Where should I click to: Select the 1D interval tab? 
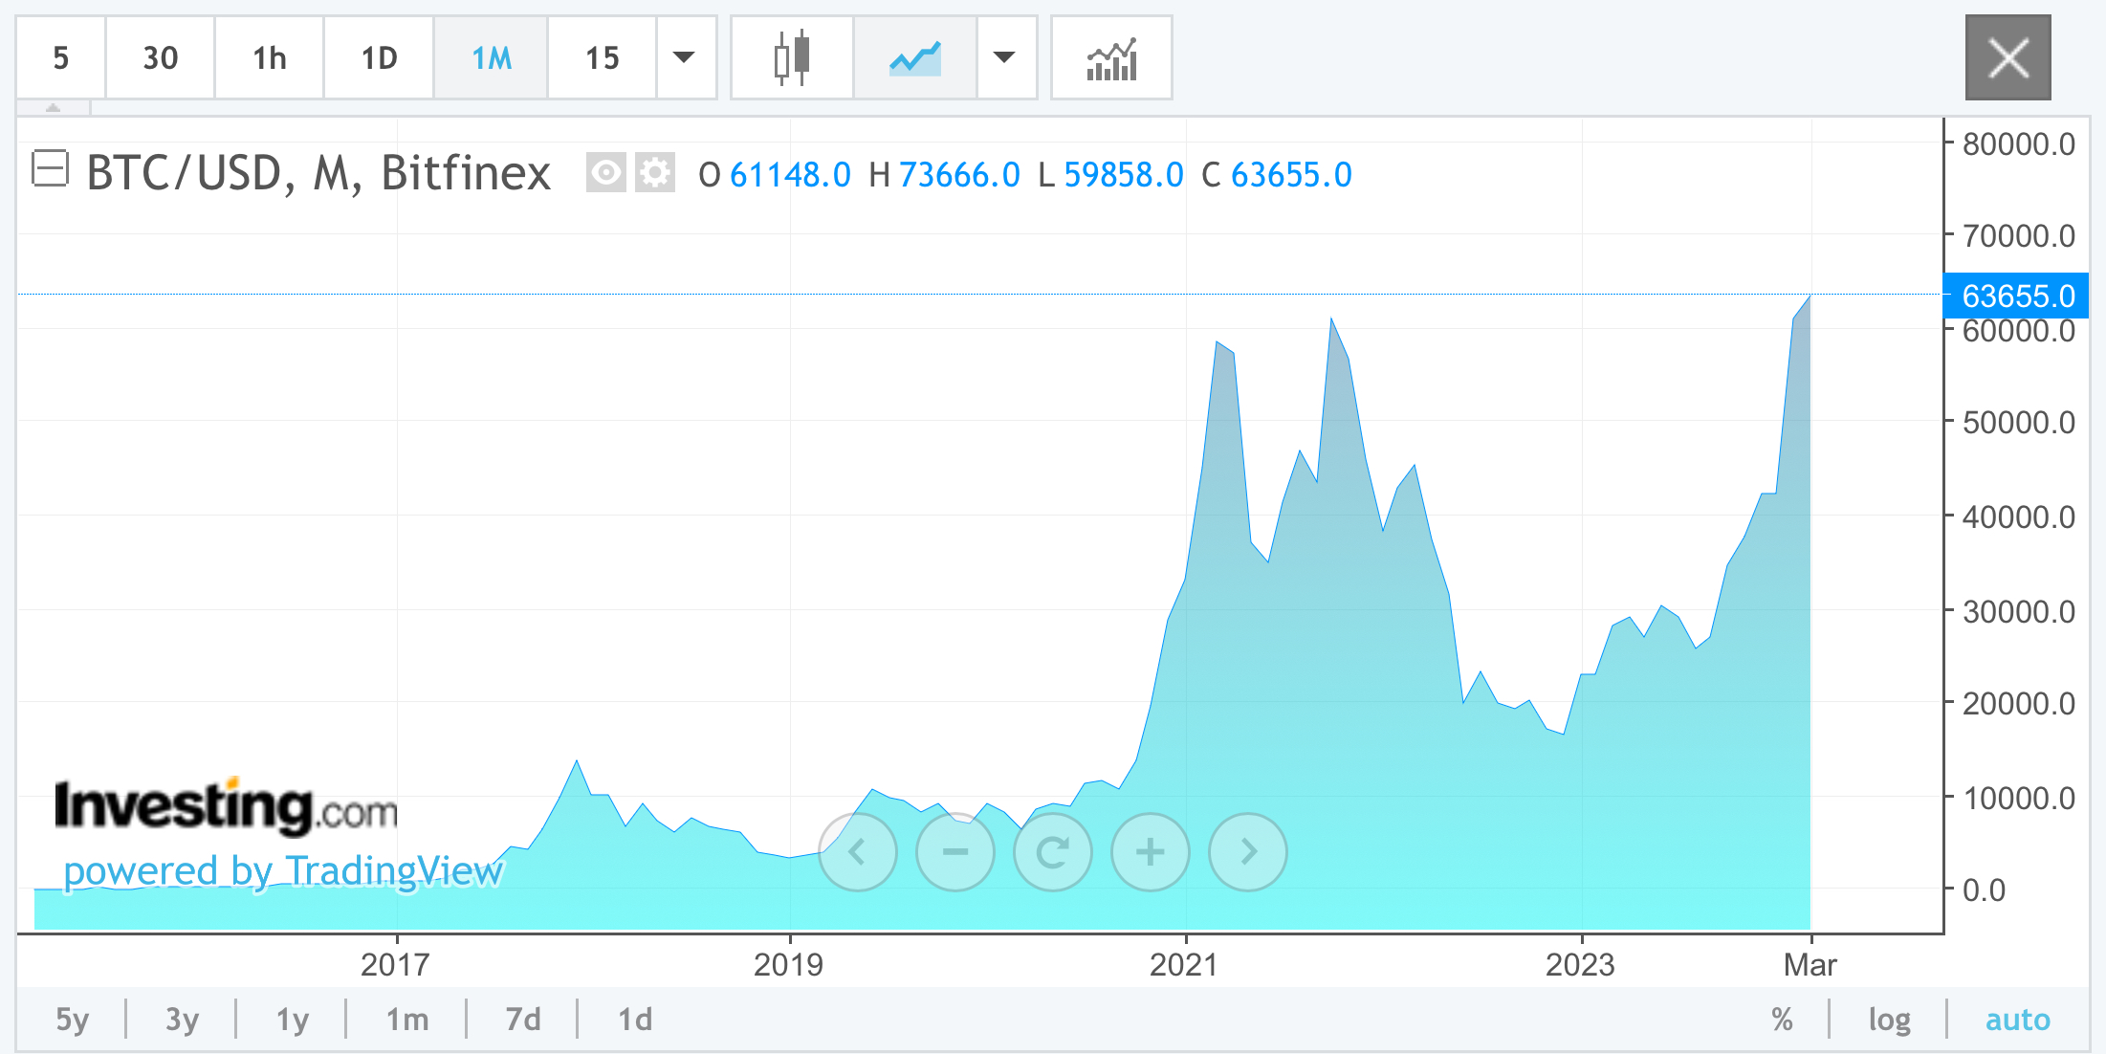(379, 58)
